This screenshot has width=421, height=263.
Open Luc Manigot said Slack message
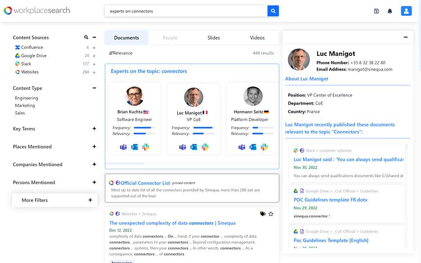348,159
